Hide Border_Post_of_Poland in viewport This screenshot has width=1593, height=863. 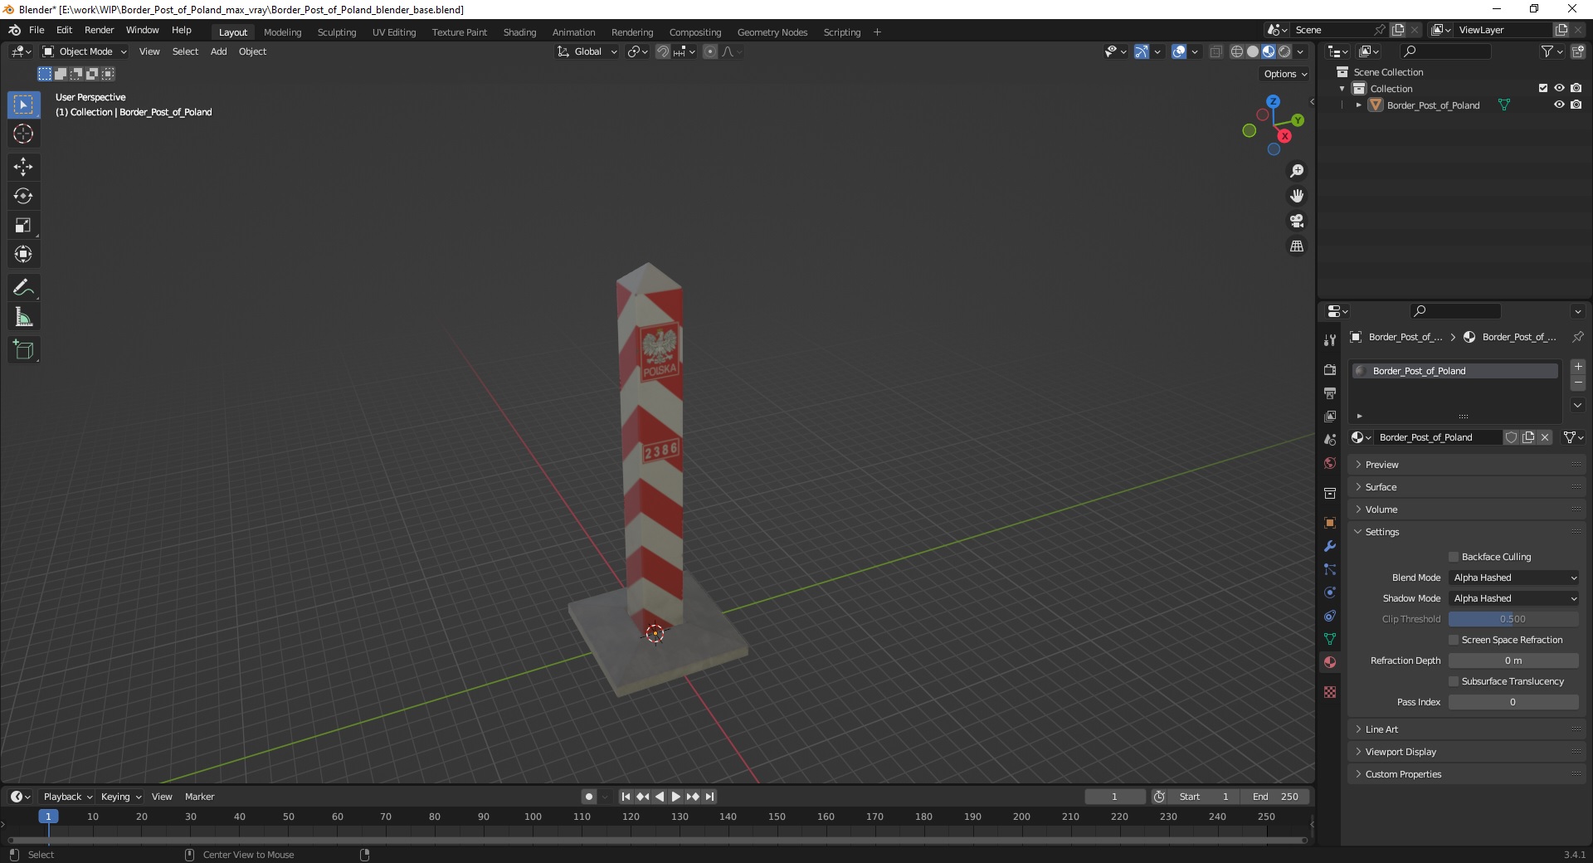point(1559,105)
